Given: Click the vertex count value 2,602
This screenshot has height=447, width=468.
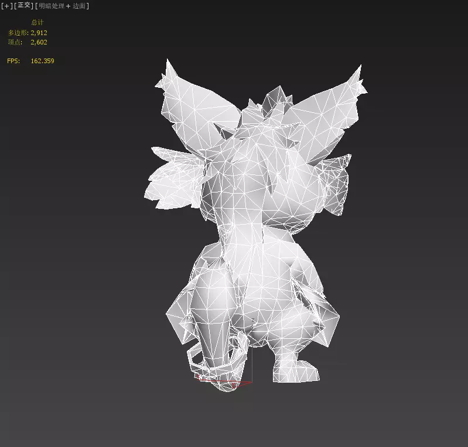Looking at the screenshot, I should tap(39, 42).
